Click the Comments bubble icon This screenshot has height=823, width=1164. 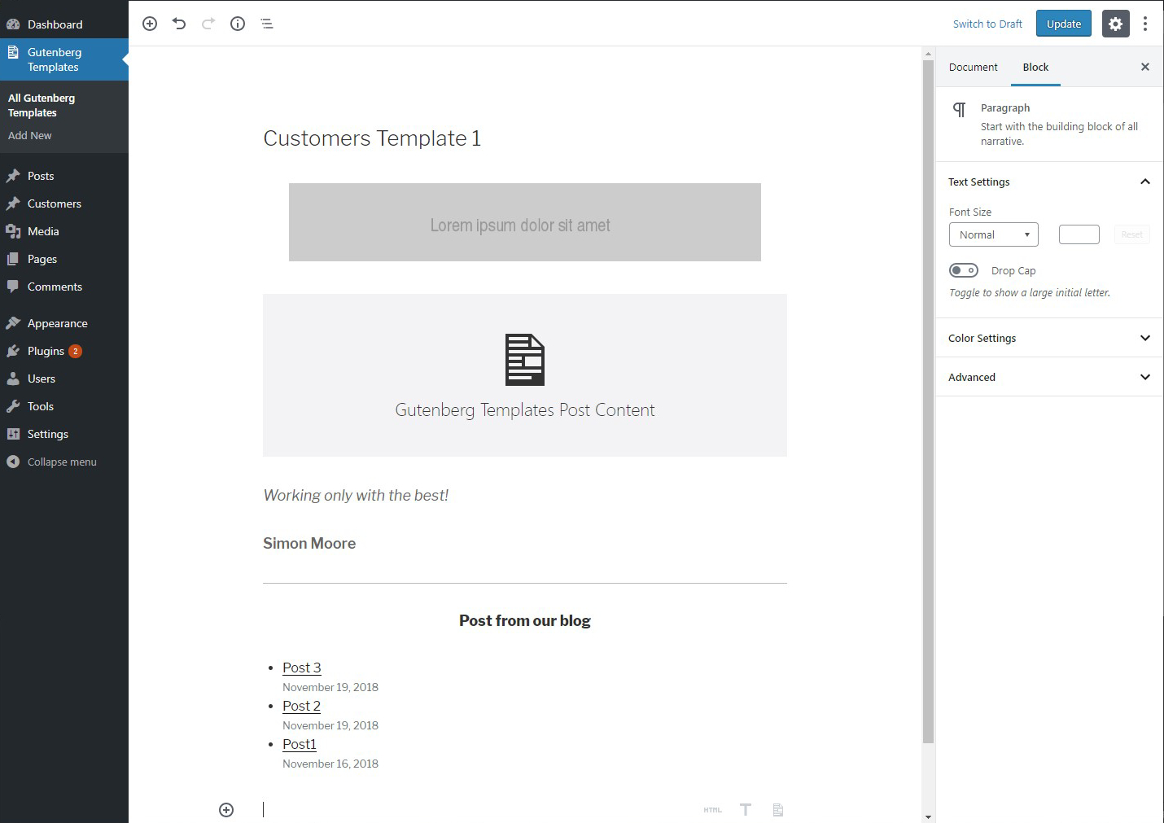point(13,287)
